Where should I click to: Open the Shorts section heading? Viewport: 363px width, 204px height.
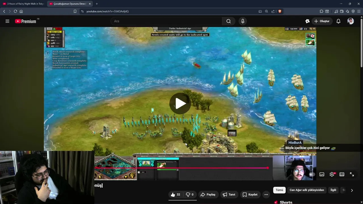click(x=286, y=202)
